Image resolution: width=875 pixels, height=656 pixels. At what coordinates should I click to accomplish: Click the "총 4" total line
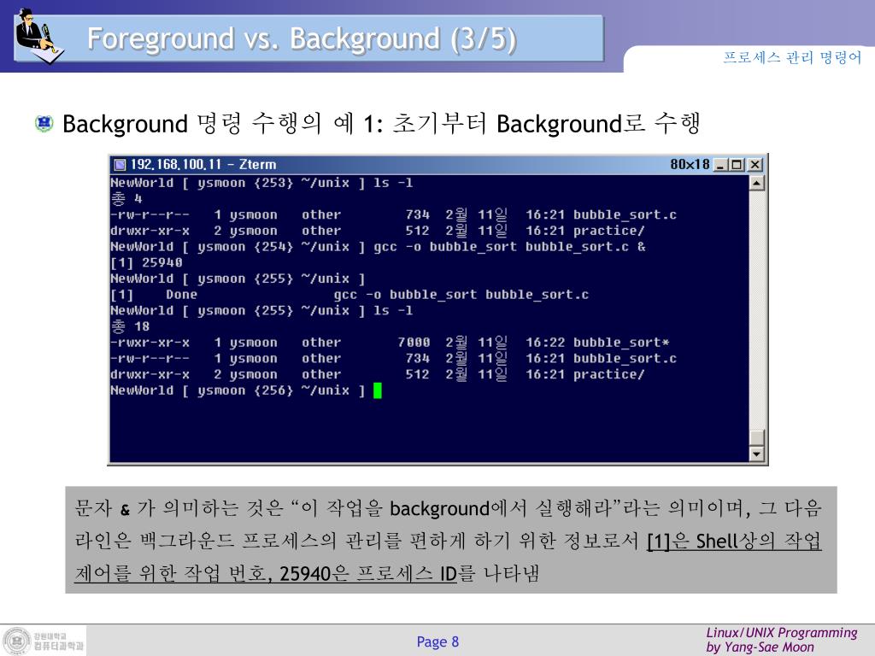point(126,198)
